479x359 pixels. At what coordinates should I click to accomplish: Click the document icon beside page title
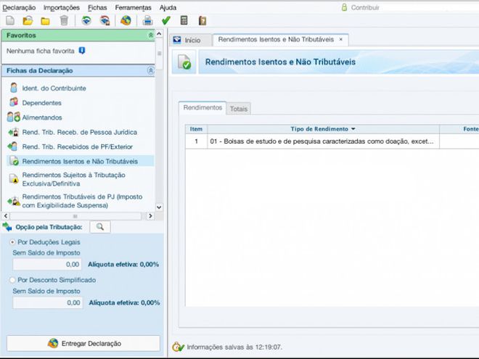pyautogui.click(x=184, y=62)
